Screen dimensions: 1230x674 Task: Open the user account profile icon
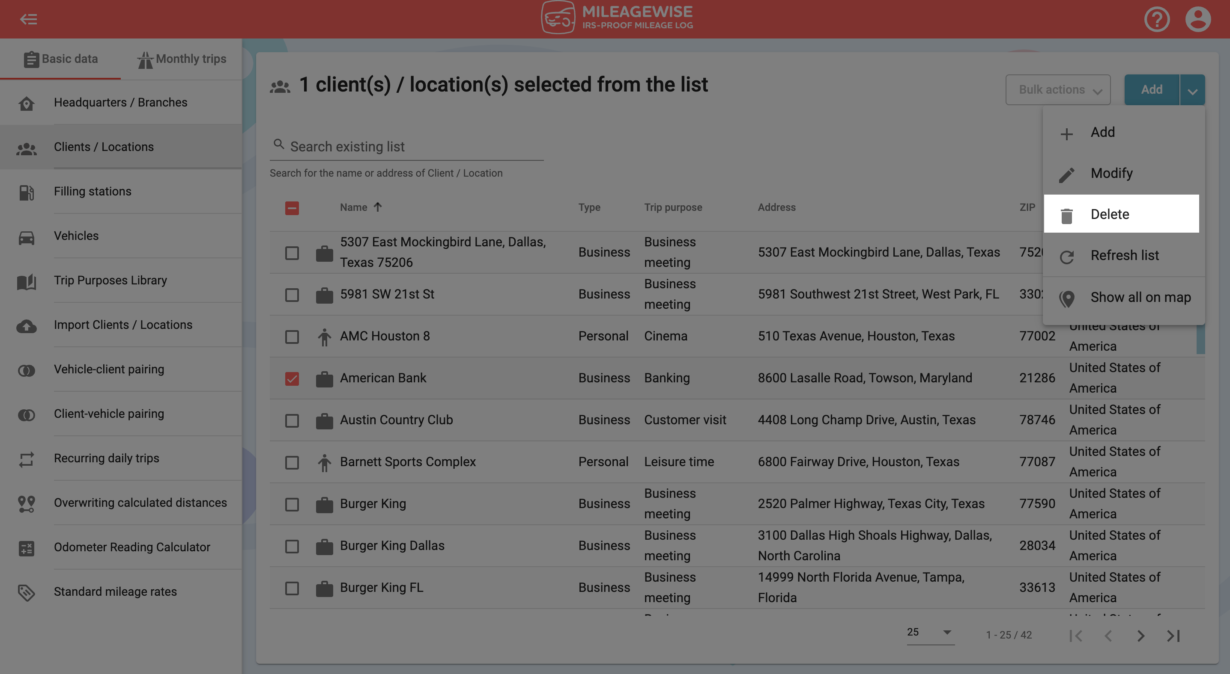coord(1198,19)
